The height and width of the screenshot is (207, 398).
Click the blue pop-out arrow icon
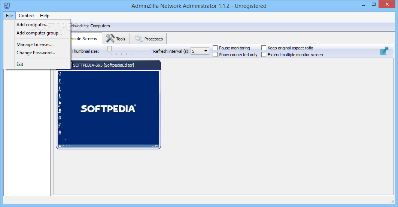(384, 51)
